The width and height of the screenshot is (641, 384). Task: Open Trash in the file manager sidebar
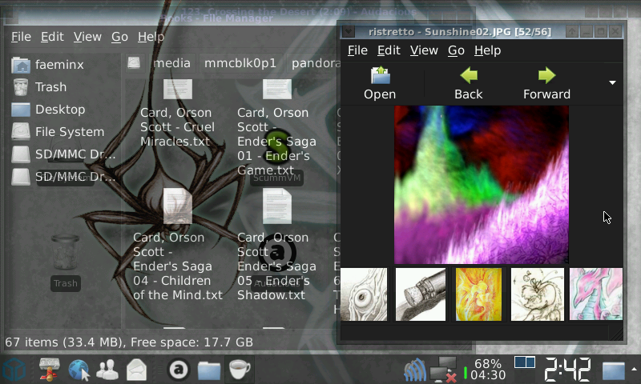point(50,86)
